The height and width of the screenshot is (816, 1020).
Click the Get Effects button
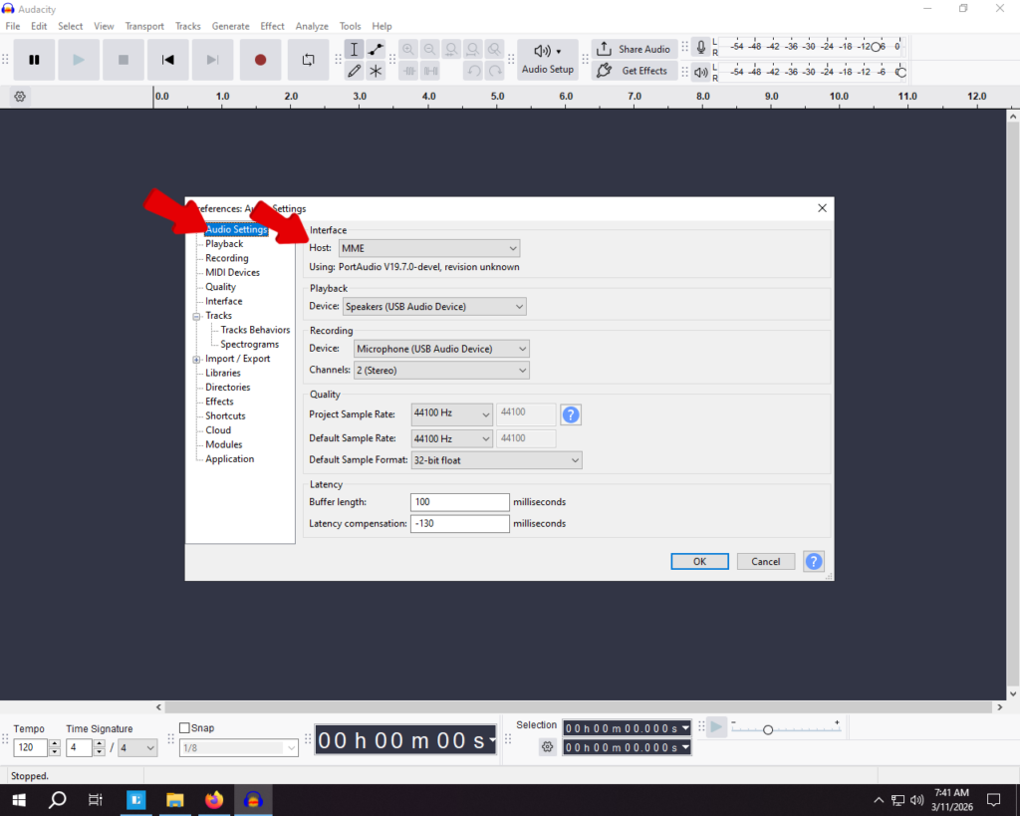(x=634, y=71)
